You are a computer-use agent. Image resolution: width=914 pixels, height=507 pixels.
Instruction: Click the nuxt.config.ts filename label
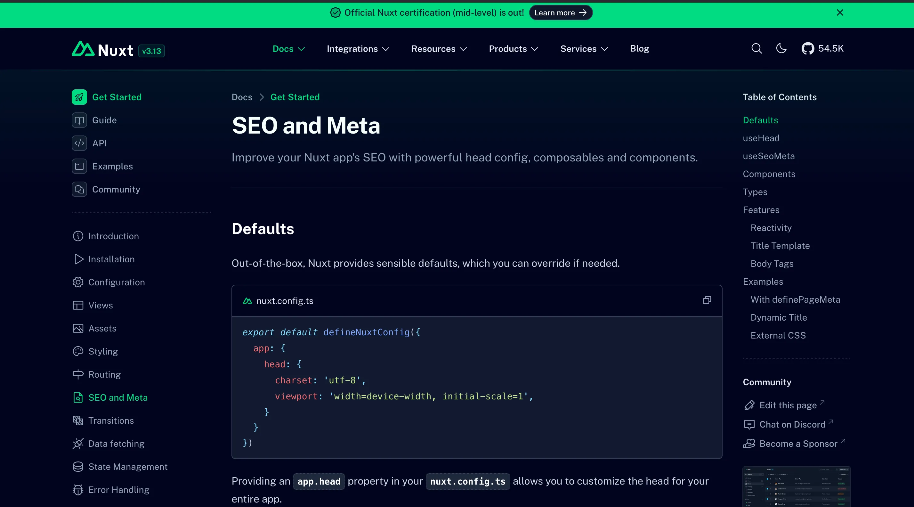[x=285, y=301]
